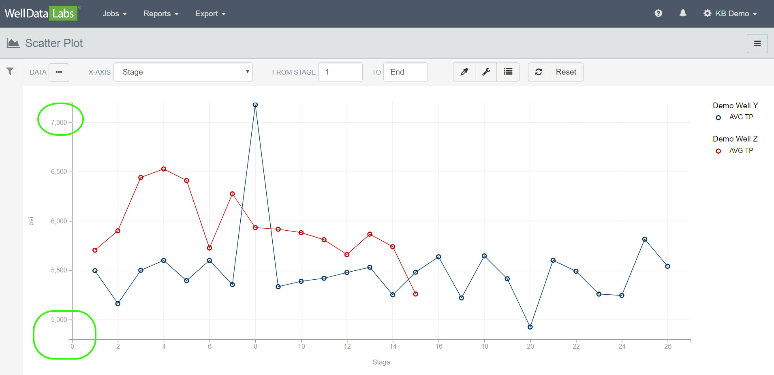Click the refresh arrows icon
The image size is (774, 375).
(539, 72)
